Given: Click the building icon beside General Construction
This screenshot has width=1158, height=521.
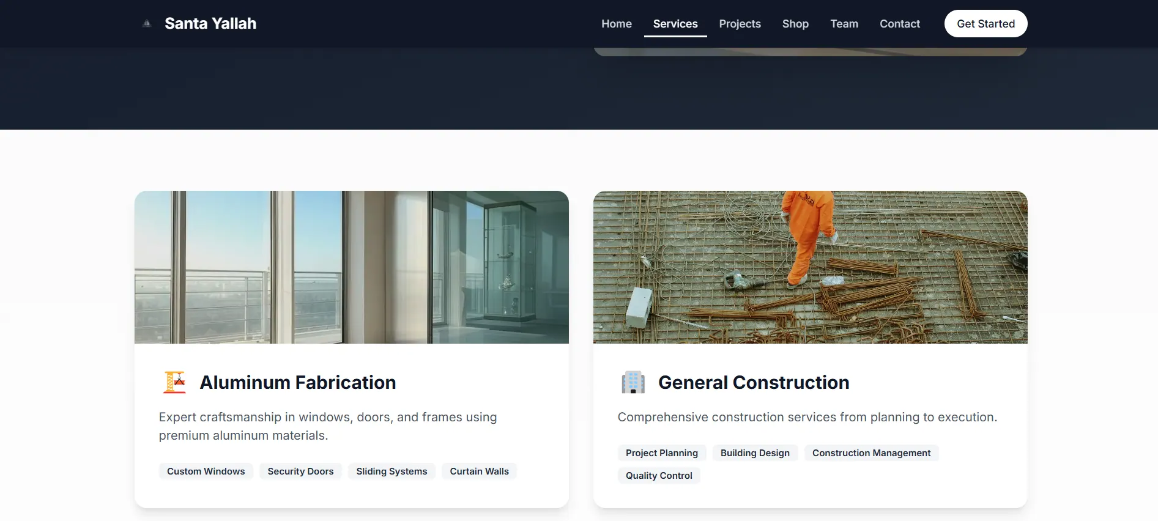Looking at the screenshot, I should (633, 382).
